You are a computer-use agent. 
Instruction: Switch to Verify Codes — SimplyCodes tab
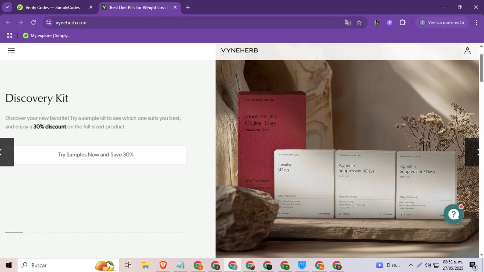coord(52,7)
